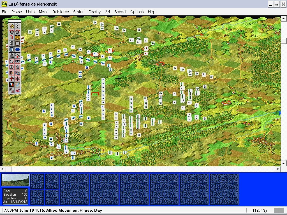
Task: Click the application icon in title bar
Action: 4,4
